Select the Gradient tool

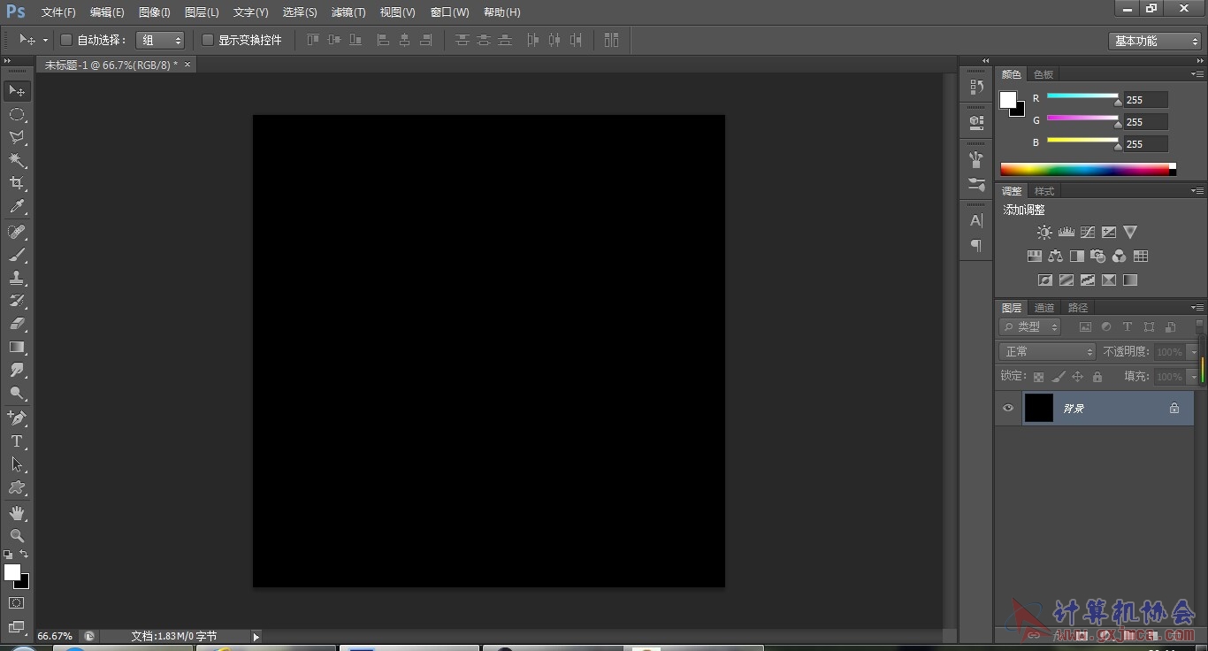tap(17, 347)
